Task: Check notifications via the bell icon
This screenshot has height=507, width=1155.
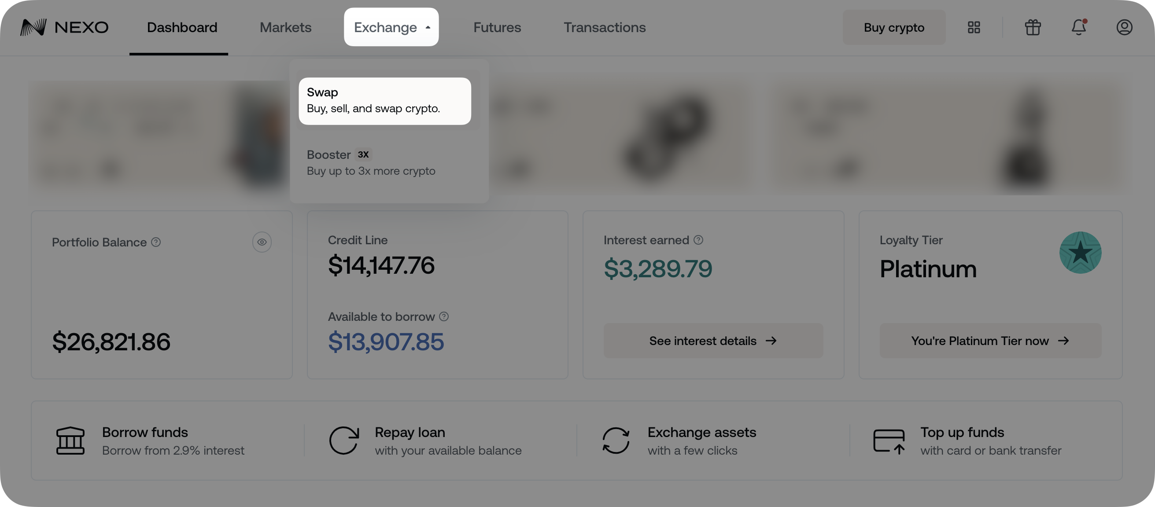Action: [1079, 28]
